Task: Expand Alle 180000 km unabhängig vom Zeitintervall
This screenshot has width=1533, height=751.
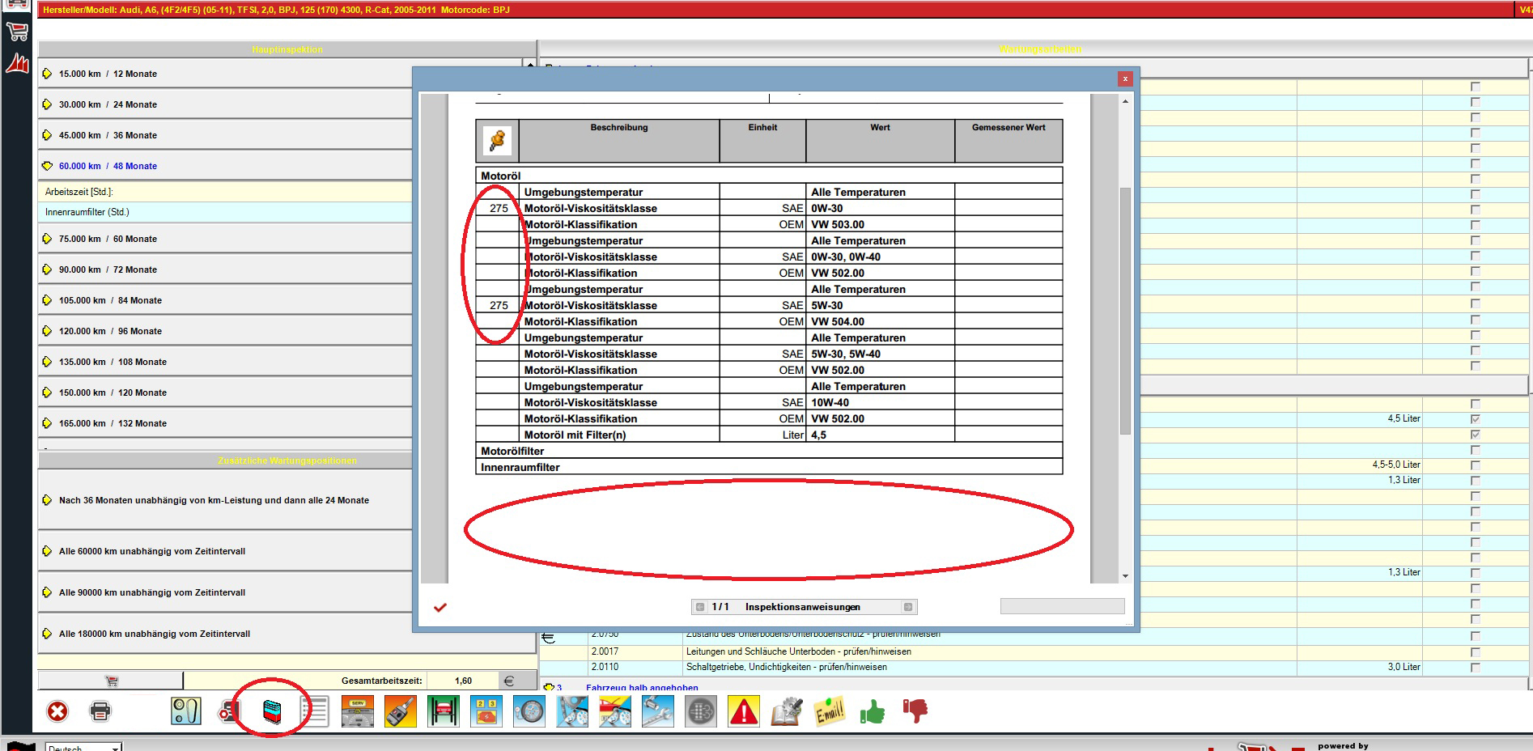Action: coord(47,634)
